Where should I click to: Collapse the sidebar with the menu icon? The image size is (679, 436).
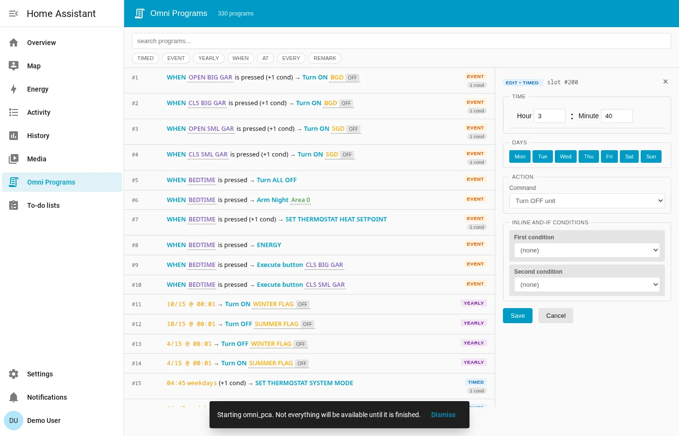[x=14, y=14]
